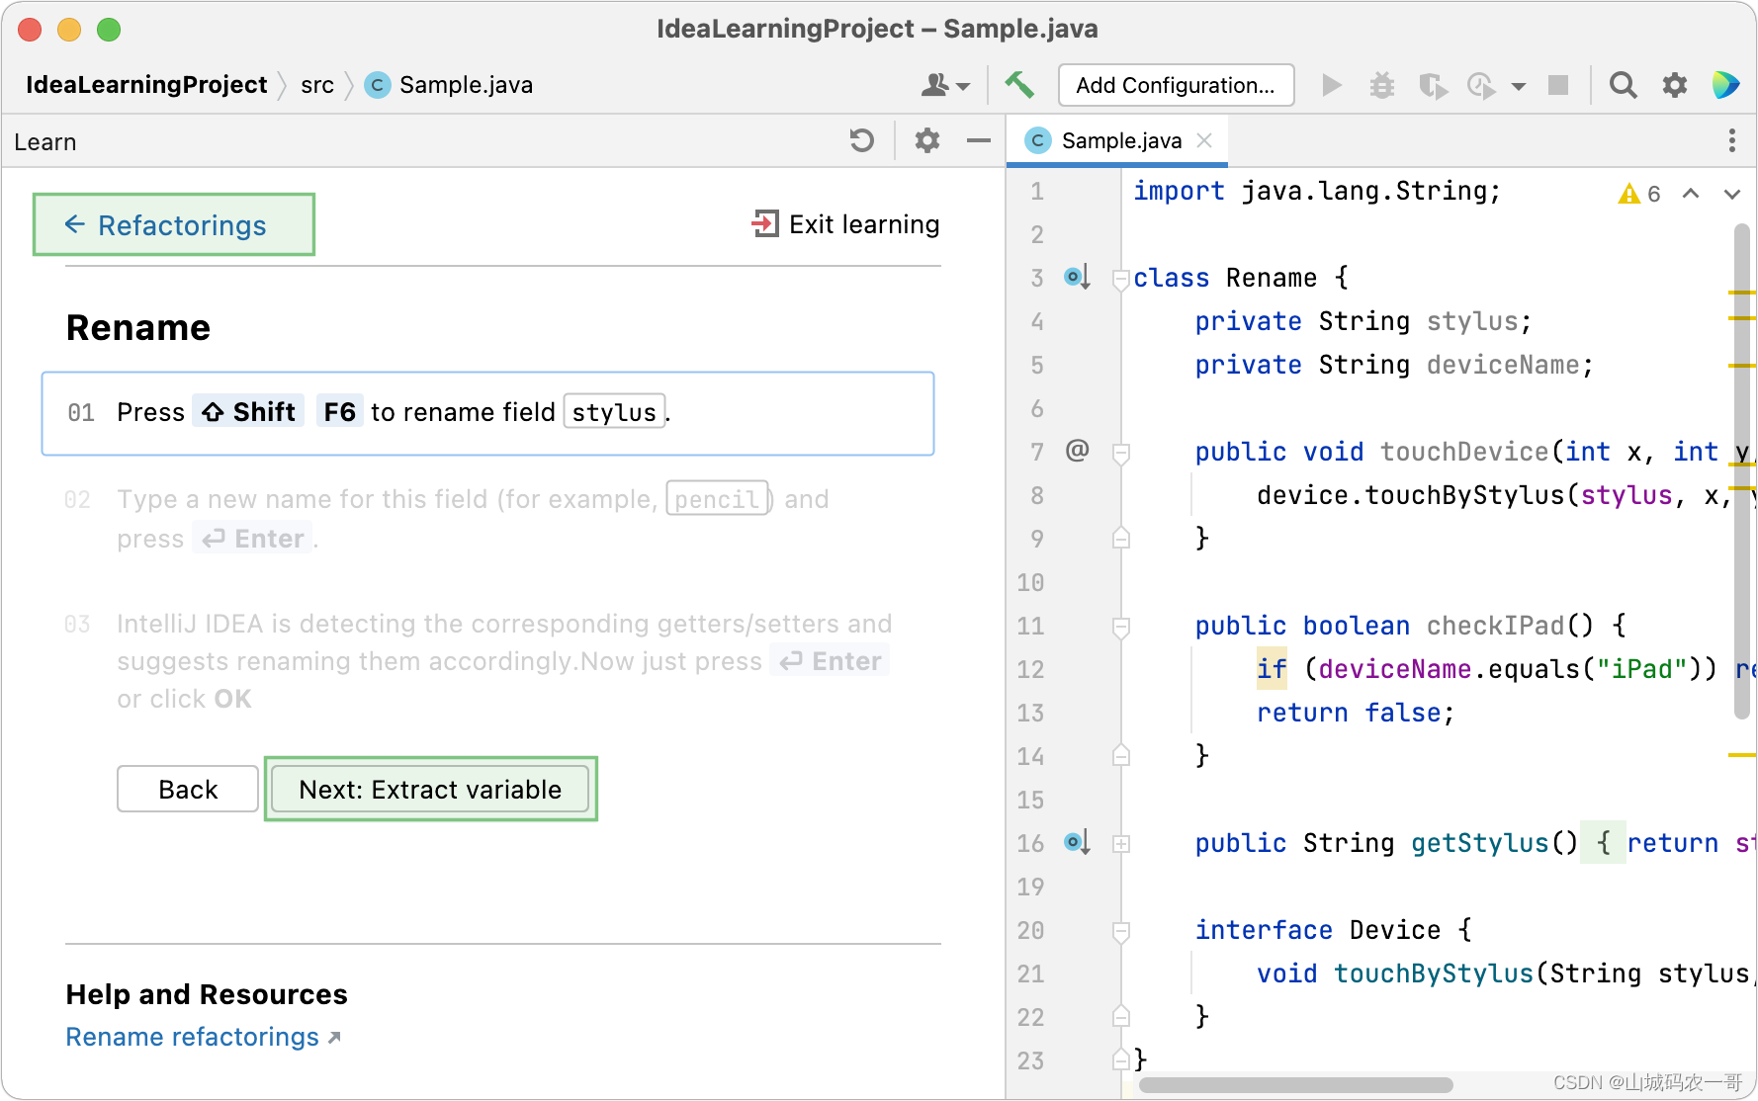Open Search Everywhere magnifier icon

click(x=1623, y=85)
